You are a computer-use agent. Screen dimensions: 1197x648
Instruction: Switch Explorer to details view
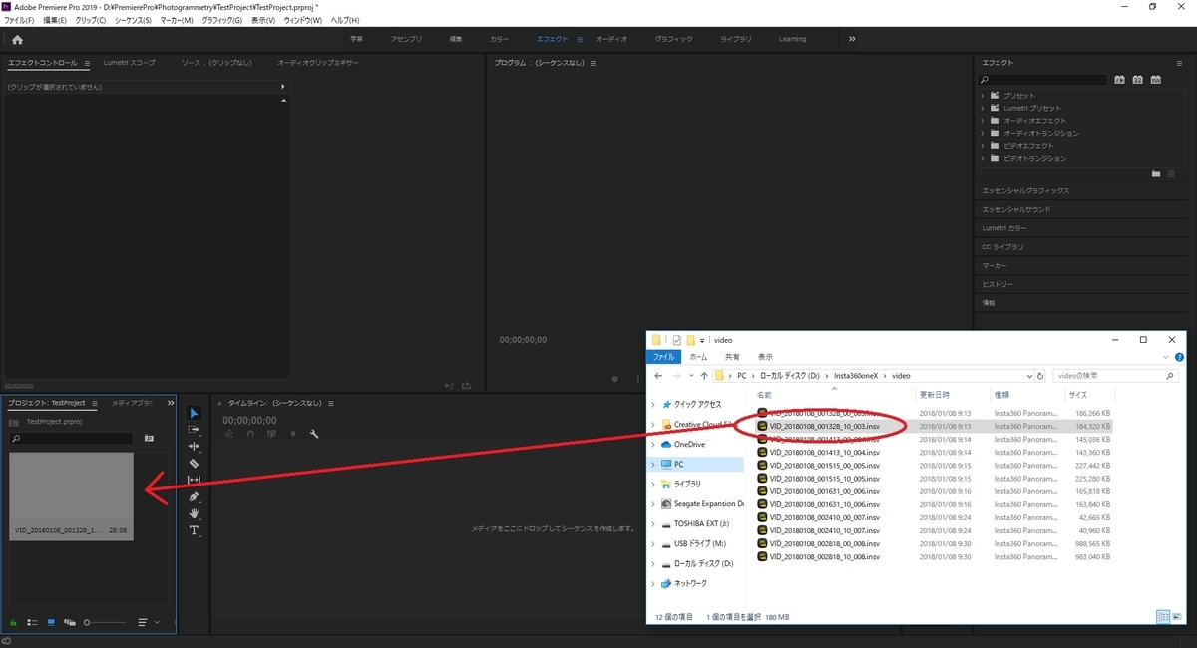1163,618
